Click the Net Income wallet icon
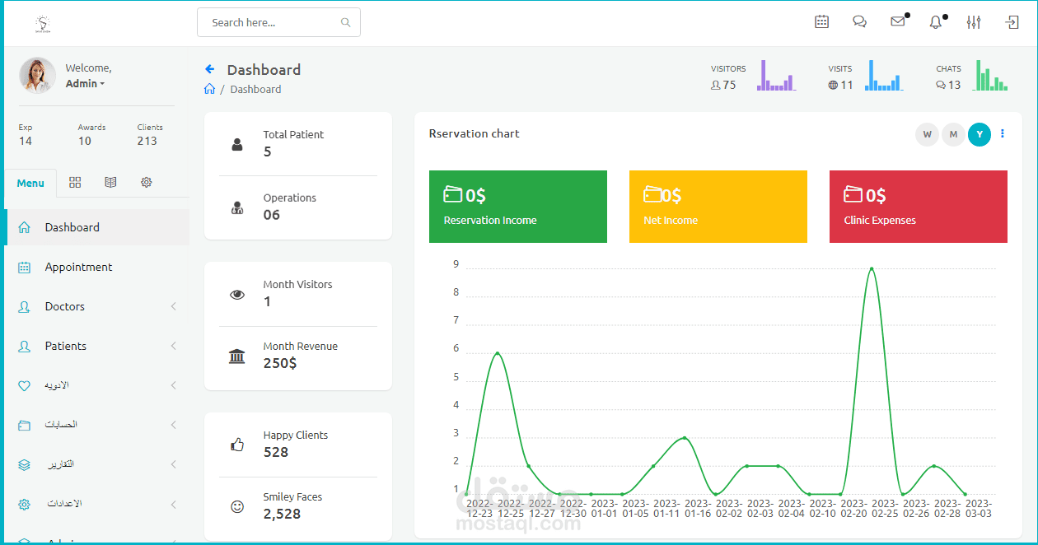 [652, 194]
